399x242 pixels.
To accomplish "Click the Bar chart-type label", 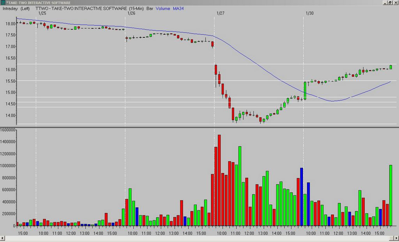I will click(150, 9).
